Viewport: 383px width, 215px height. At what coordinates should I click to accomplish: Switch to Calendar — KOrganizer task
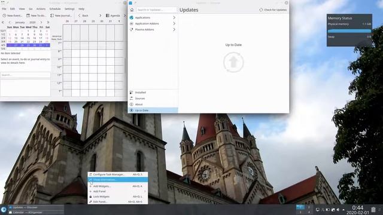(36, 213)
